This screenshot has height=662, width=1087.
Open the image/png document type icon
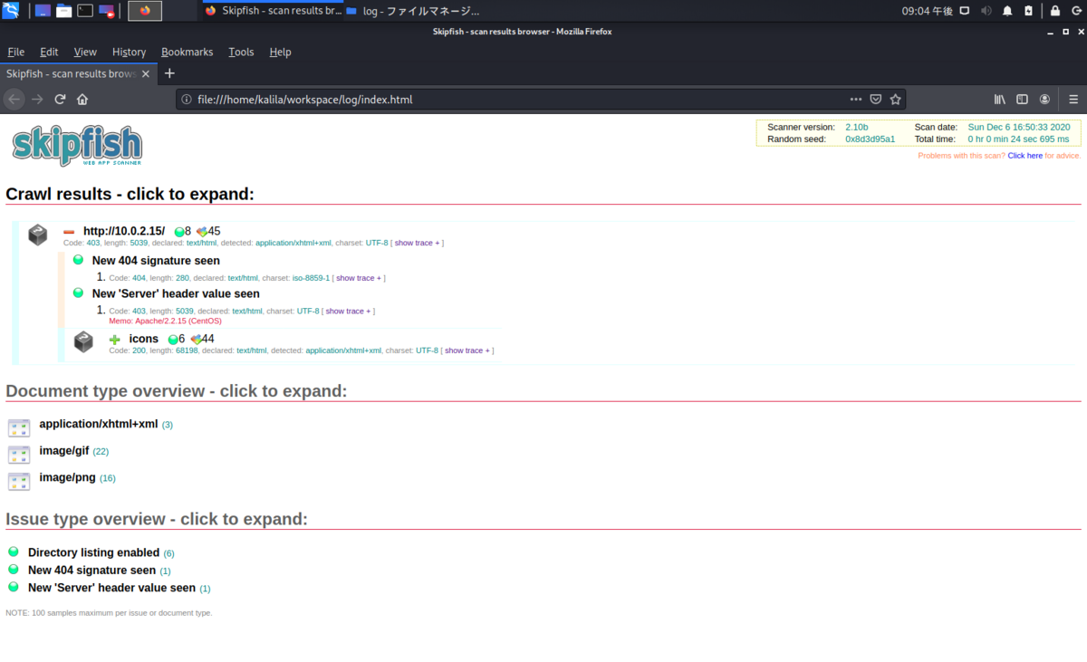pyautogui.click(x=19, y=481)
